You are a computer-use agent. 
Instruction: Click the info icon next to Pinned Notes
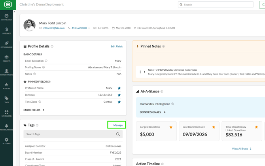pyautogui.click(x=163, y=46)
